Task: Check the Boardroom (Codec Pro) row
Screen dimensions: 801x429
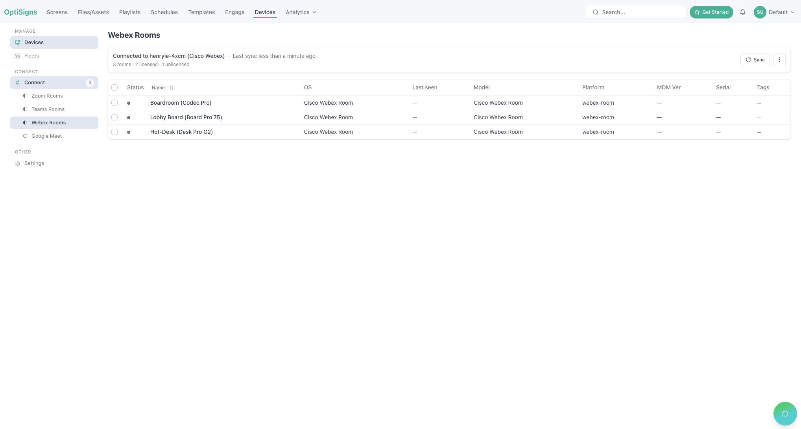Action: [x=114, y=103]
